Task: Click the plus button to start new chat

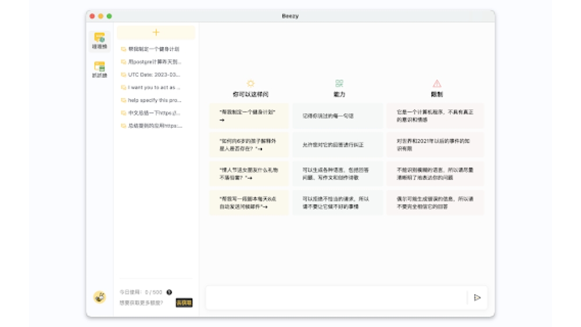Action: click(156, 33)
